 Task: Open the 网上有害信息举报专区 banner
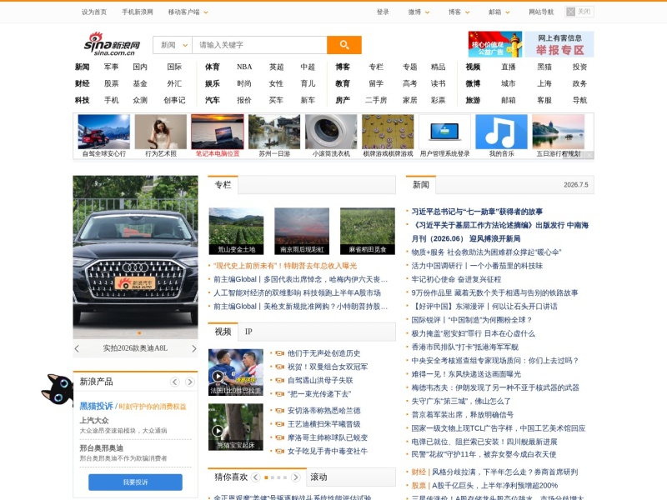pyautogui.click(x=559, y=44)
